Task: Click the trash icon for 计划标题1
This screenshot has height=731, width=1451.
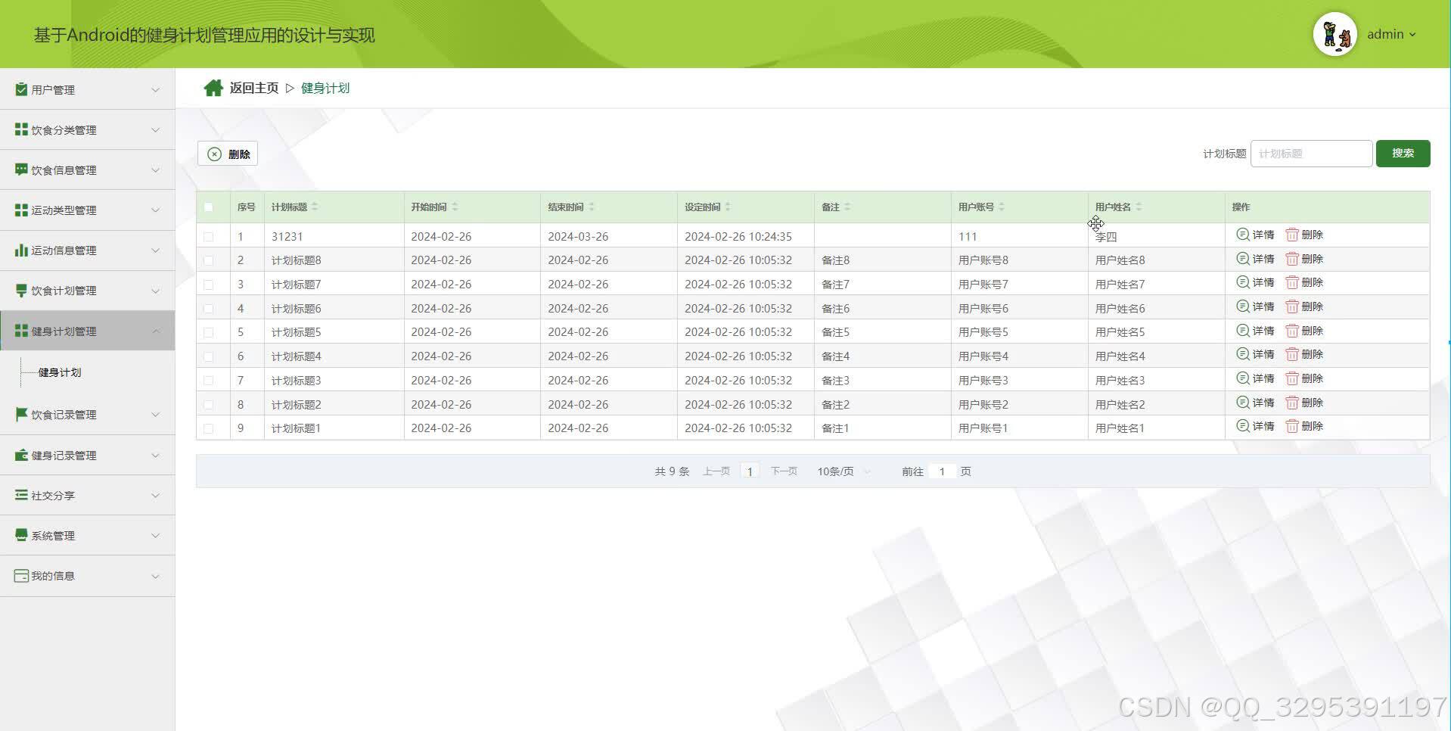Action: pyautogui.click(x=1292, y=426)
